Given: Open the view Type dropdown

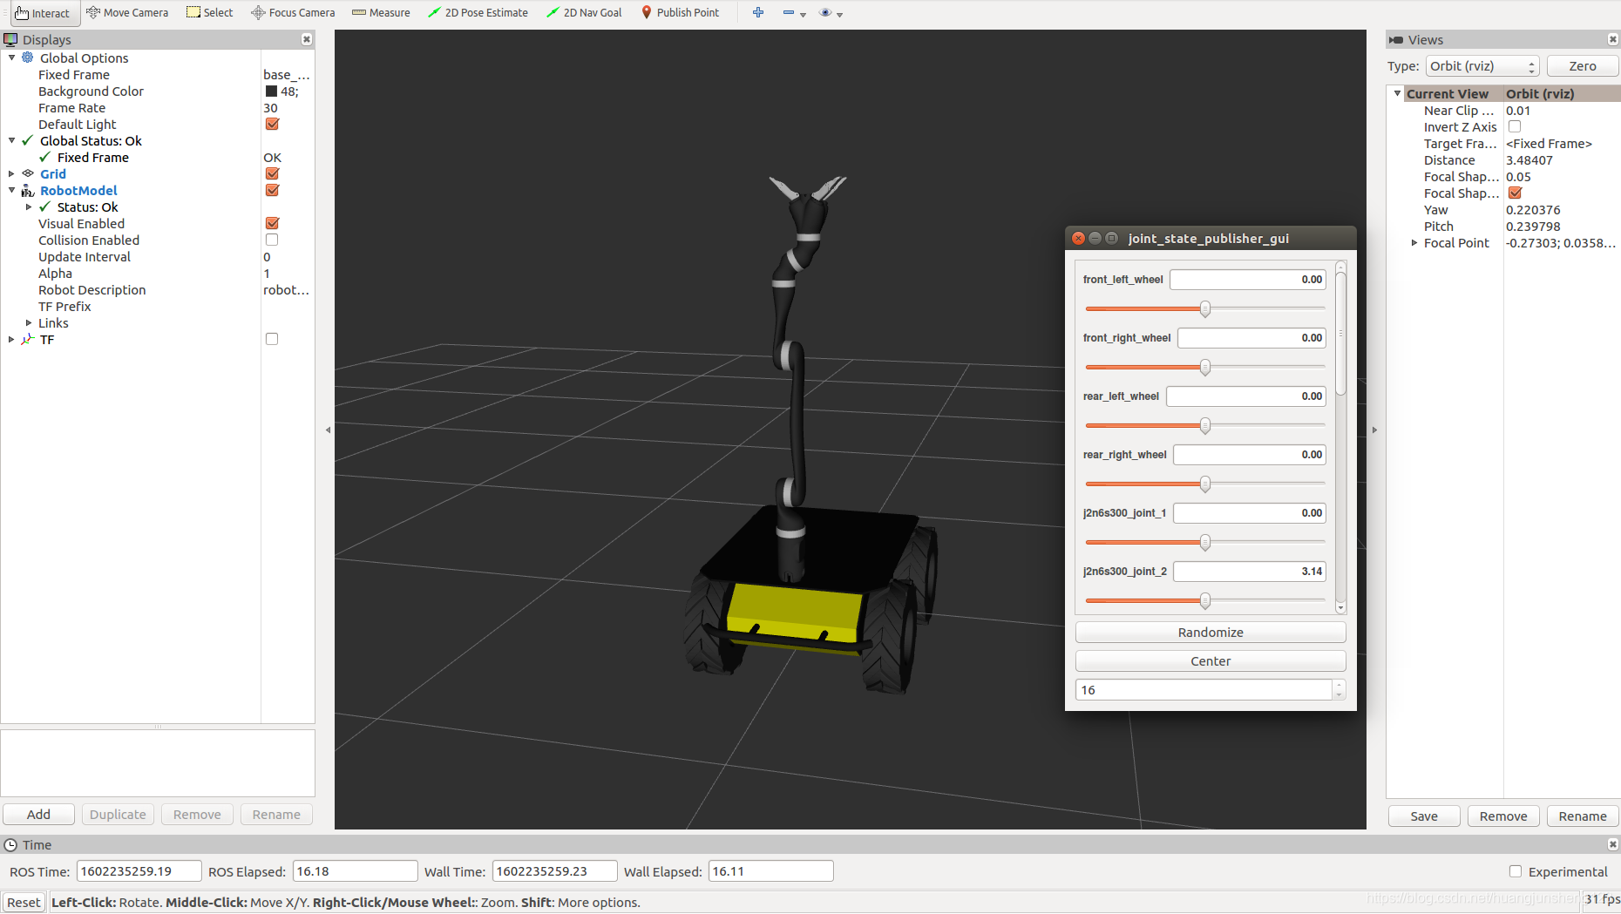Looking at the screenshot, I should (1482, 66).
